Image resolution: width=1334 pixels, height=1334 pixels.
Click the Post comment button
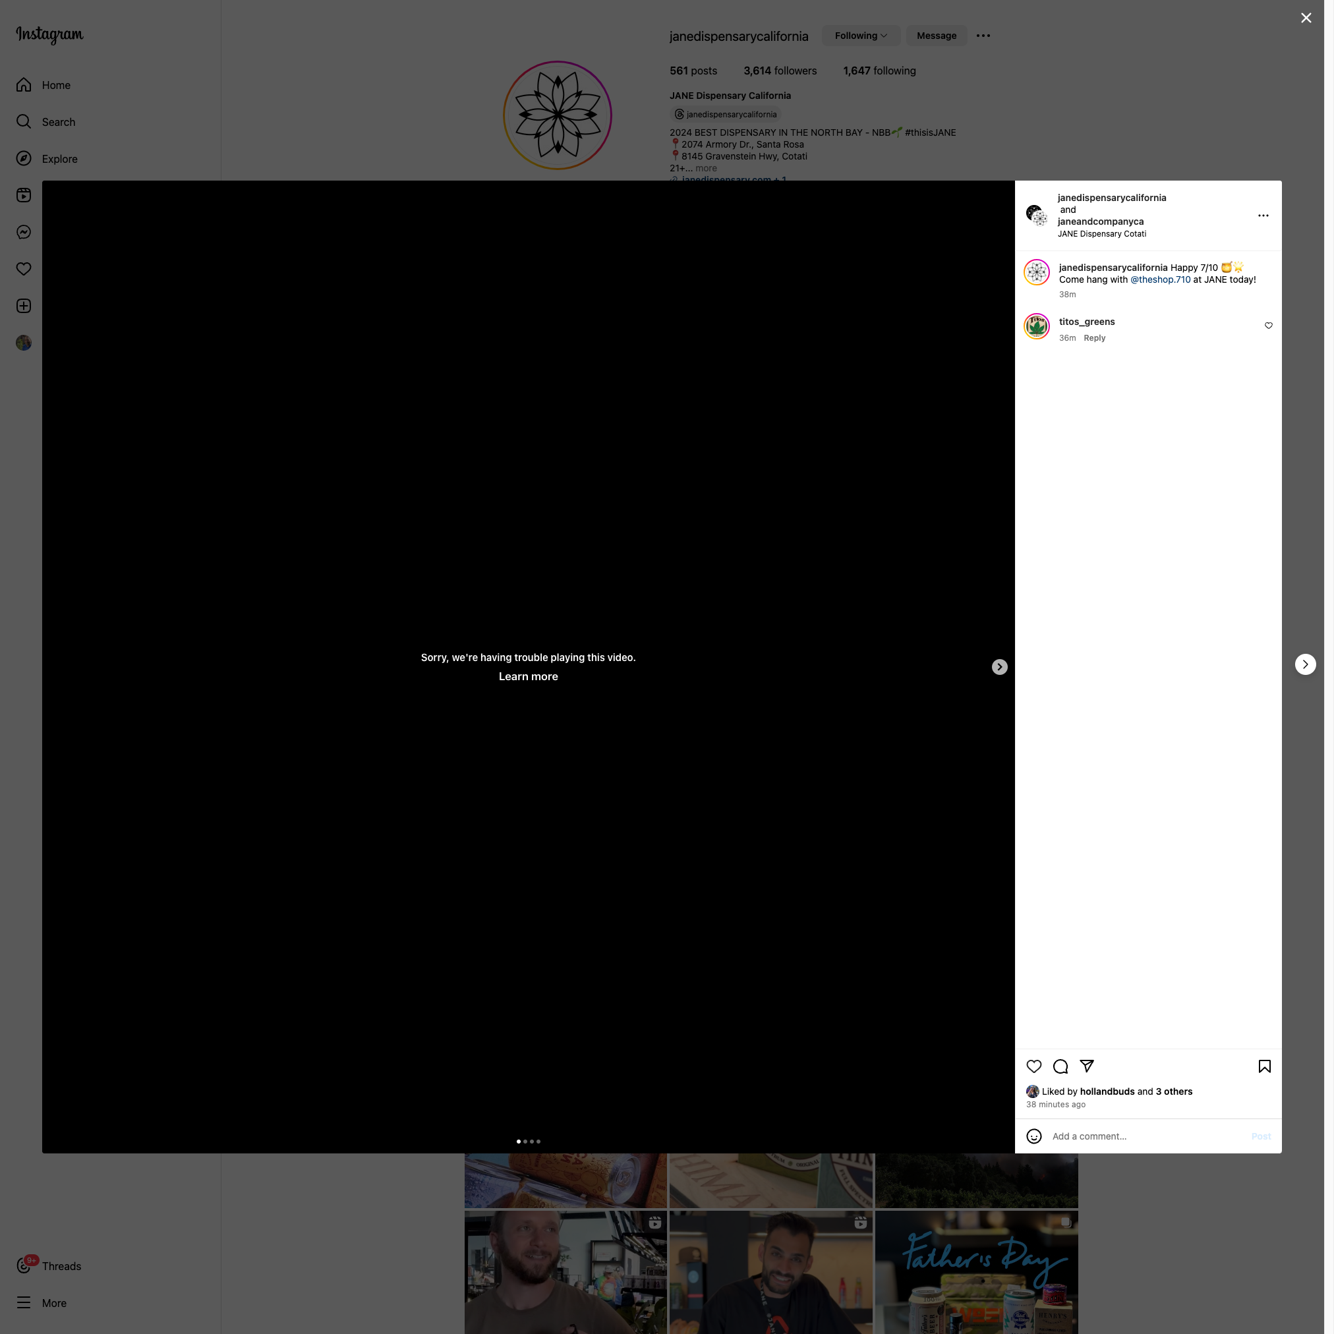1261,1136
